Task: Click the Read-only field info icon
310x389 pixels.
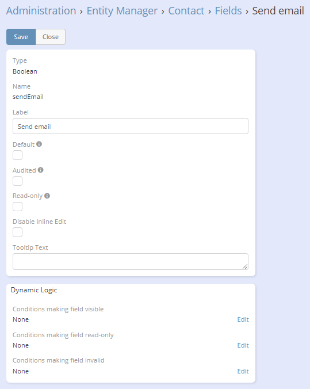Action: 47,196
